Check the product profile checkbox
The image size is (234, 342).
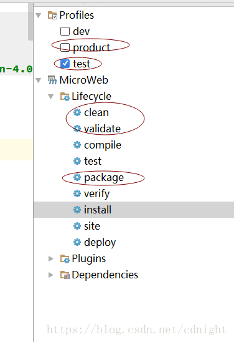tap(65, 47)
